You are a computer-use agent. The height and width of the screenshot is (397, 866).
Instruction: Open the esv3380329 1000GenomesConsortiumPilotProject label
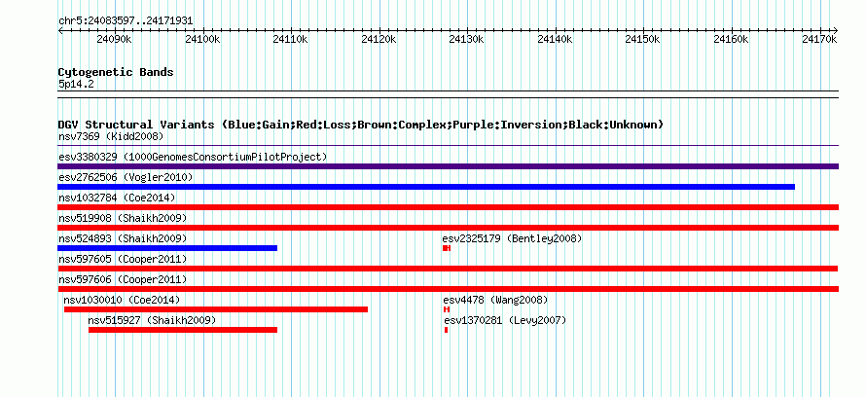[x=193, y=157]
